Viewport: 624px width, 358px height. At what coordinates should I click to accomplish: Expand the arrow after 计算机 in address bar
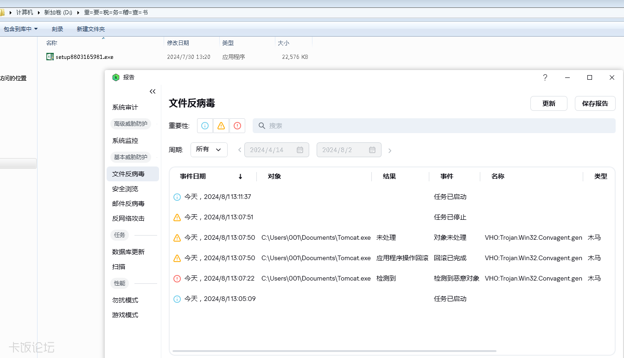click(39, 13)
